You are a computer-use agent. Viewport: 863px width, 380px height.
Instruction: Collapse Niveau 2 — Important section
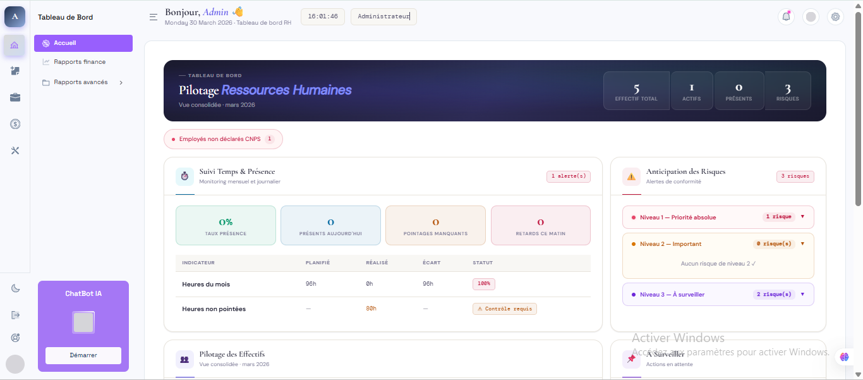[x=718, y=244]
